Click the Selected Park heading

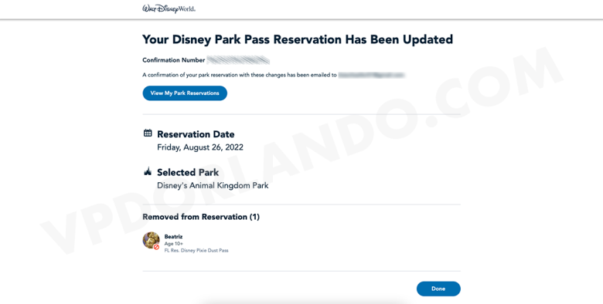point(188,172)
